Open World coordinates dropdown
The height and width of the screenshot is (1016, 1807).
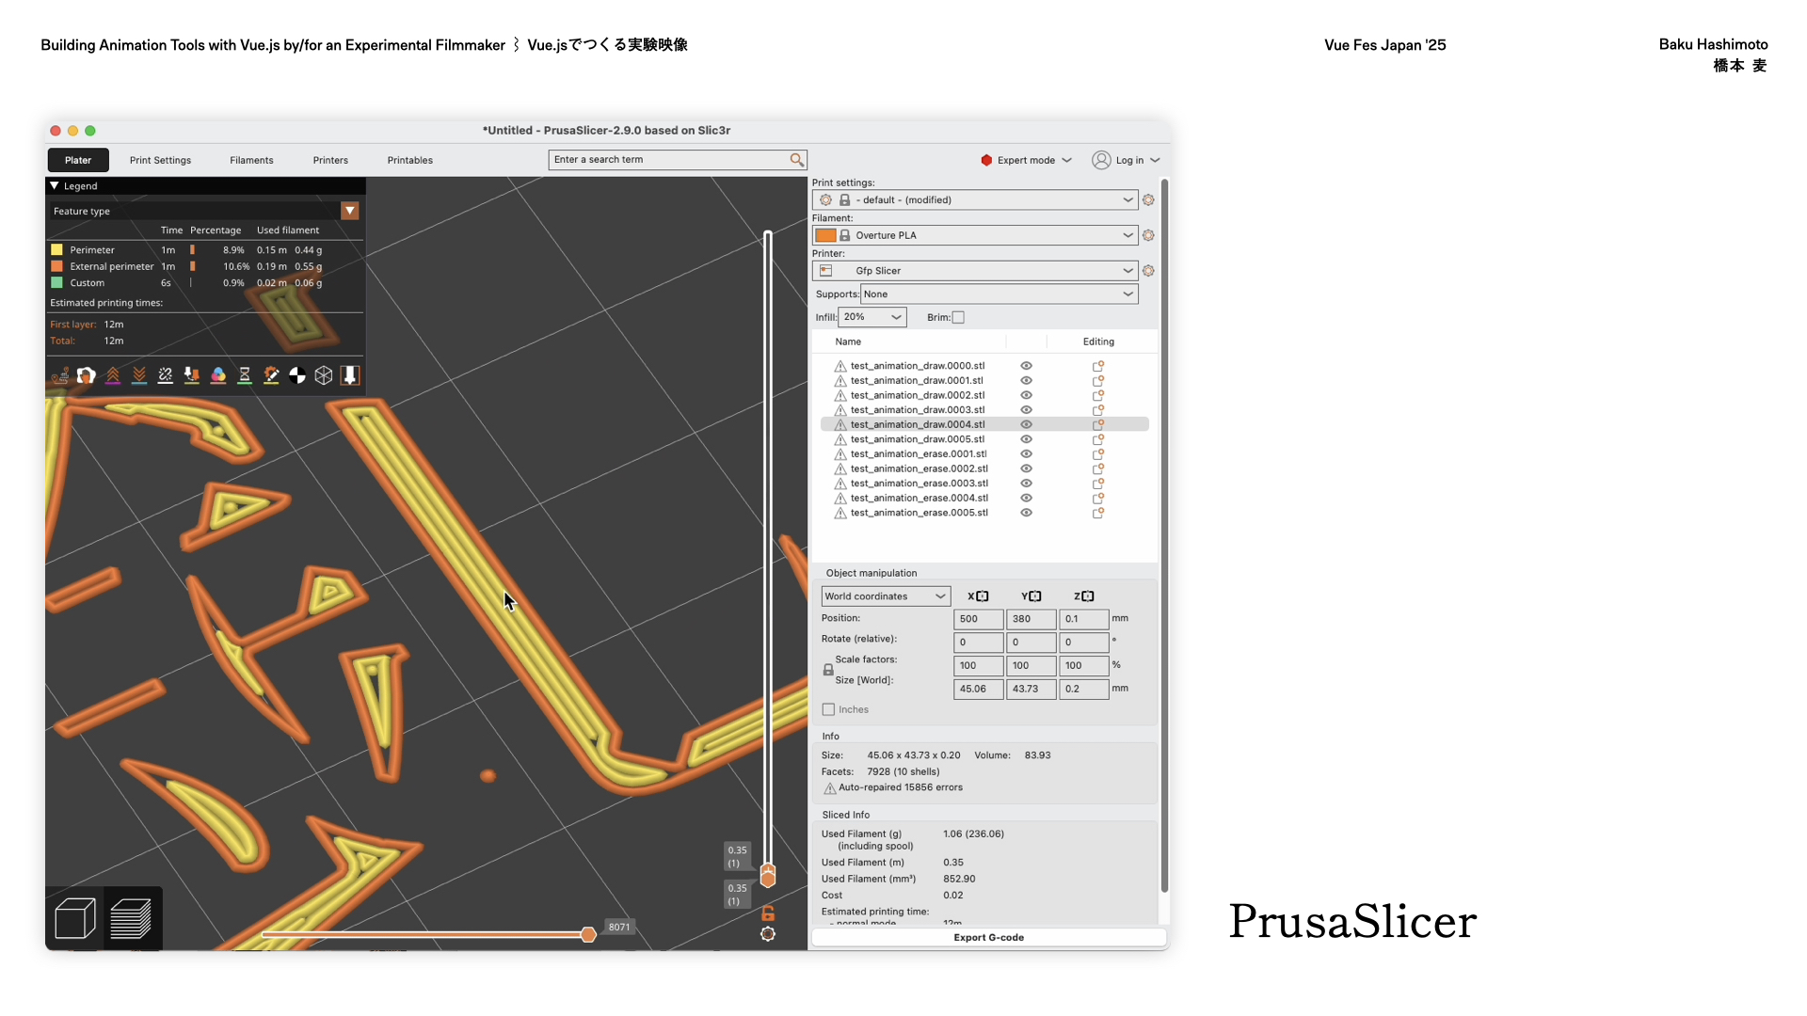885,596
